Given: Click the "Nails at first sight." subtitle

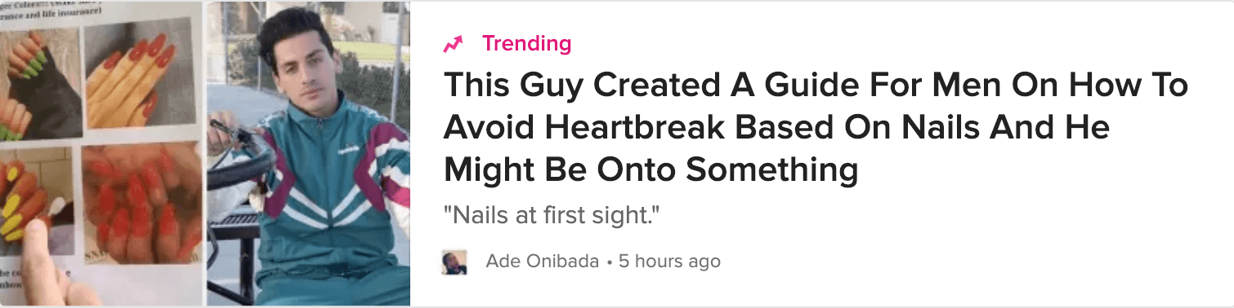Looking at the screenshot, I should coord(551,217).
